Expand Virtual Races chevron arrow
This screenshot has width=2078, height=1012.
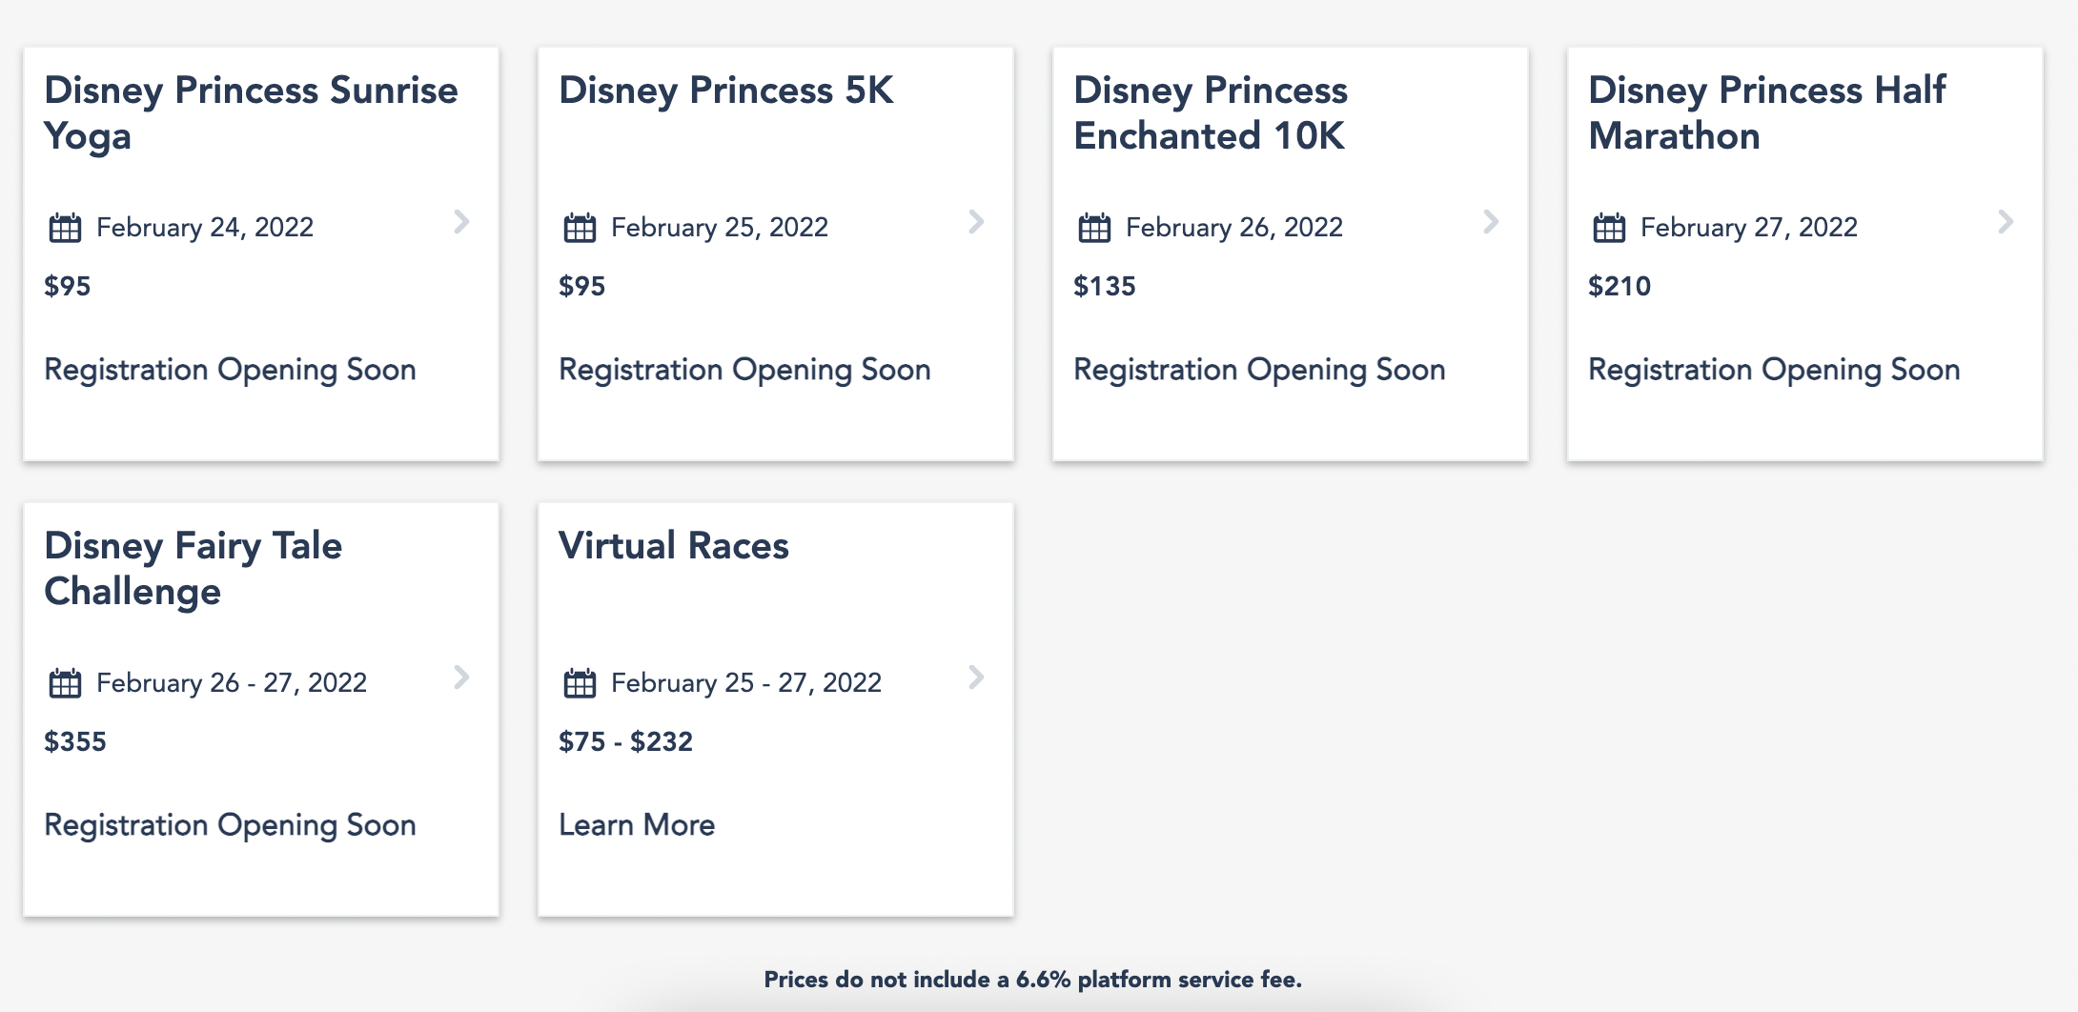pos(977,678)
